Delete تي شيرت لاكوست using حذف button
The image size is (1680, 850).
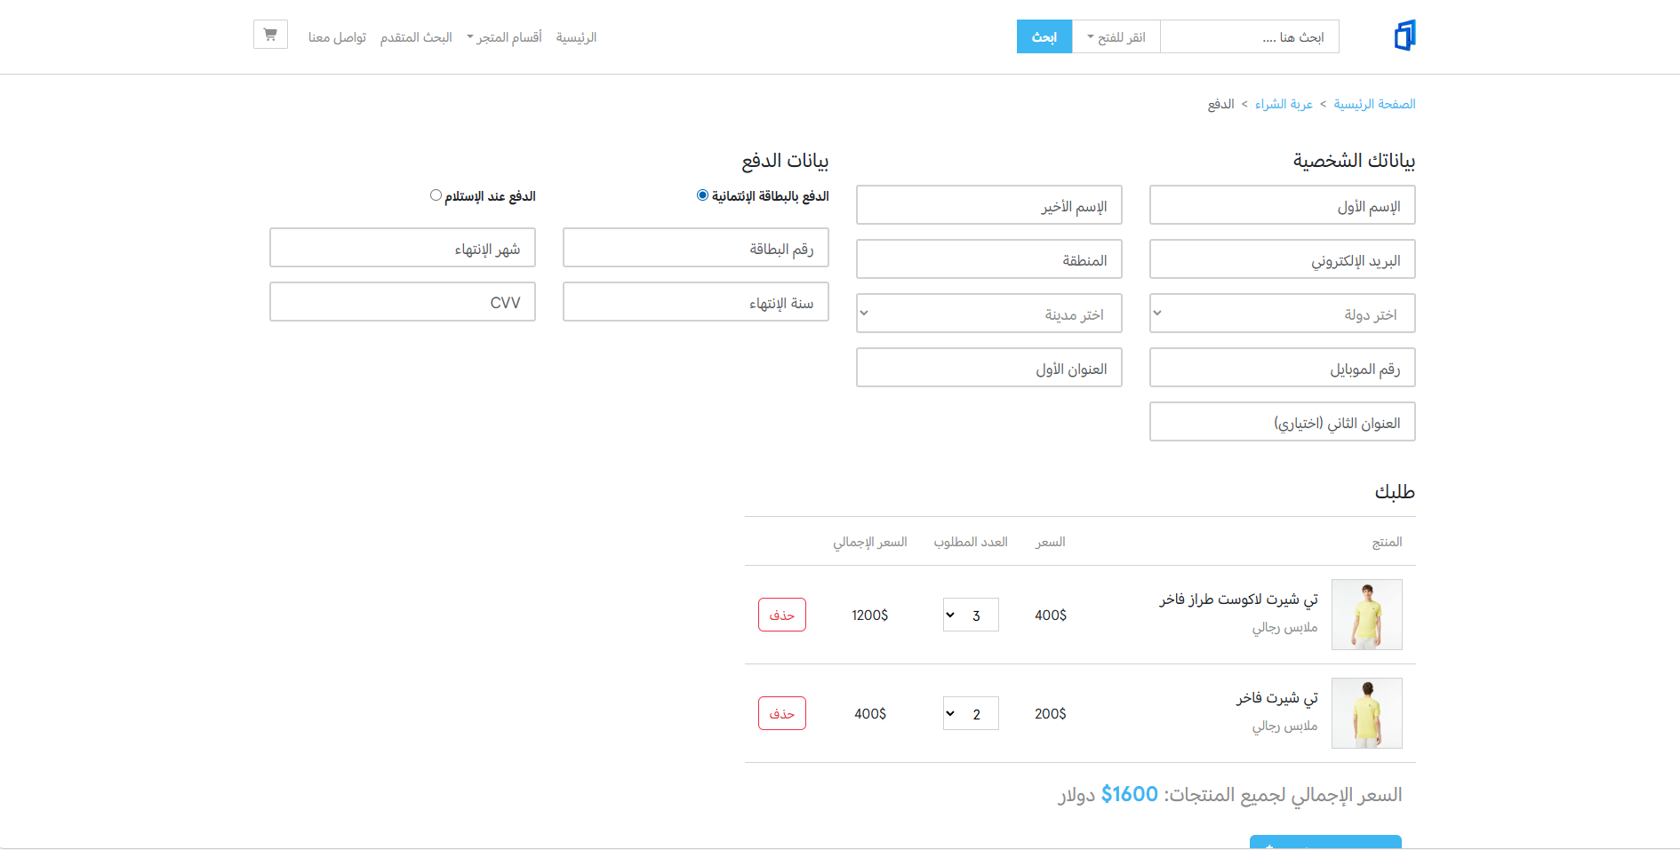point(781,614)
